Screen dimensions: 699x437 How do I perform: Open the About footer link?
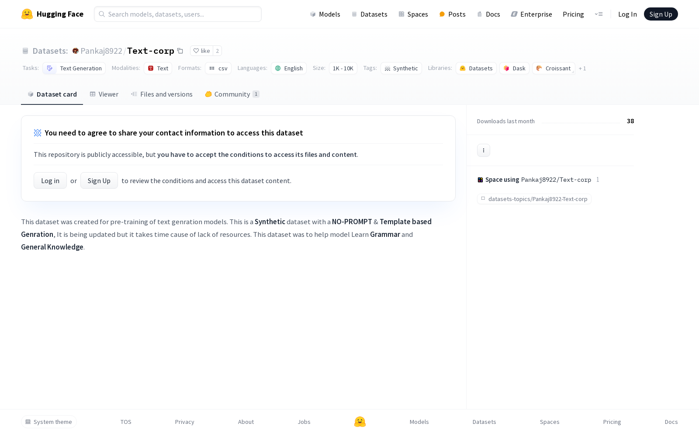coord(246,422)
